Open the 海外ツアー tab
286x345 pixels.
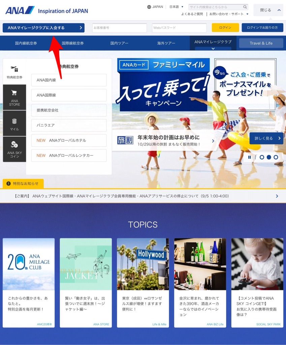coord(166,43)
